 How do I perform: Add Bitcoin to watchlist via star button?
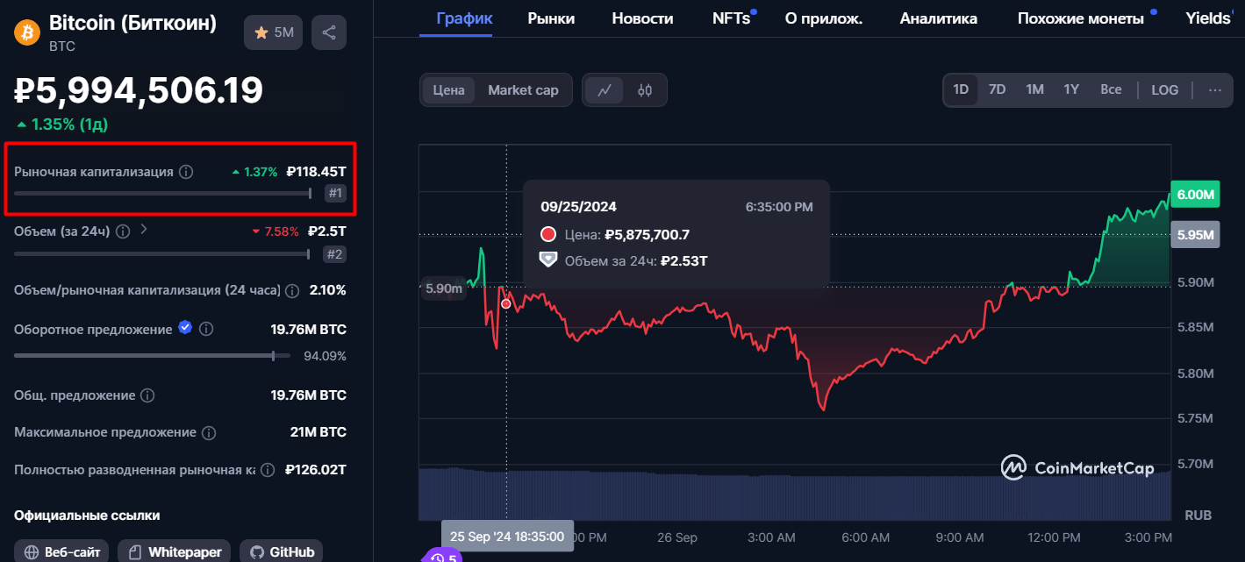click(x=274, y=32)
